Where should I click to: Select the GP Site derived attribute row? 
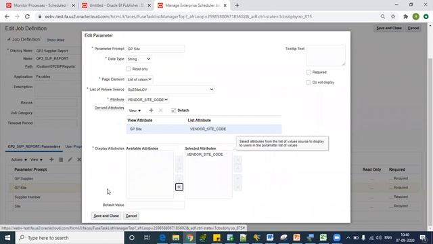tap(204, 129)
